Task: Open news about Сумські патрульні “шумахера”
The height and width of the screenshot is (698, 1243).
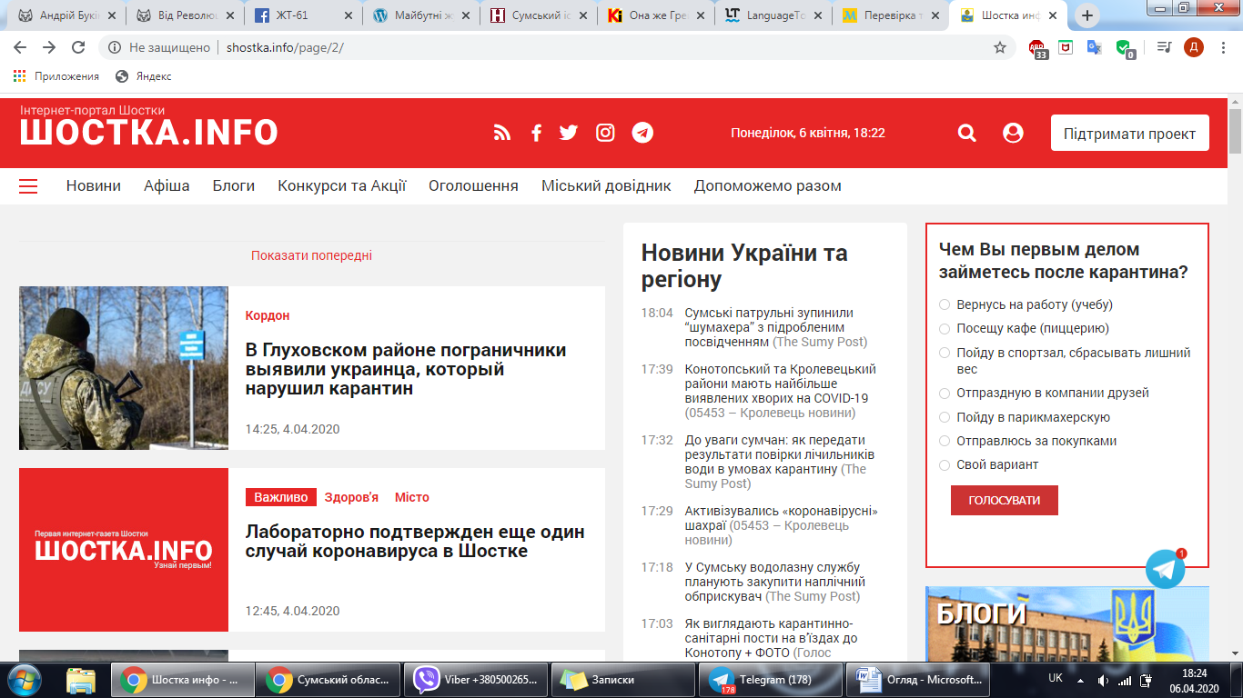Action: (x=776, y=327)
